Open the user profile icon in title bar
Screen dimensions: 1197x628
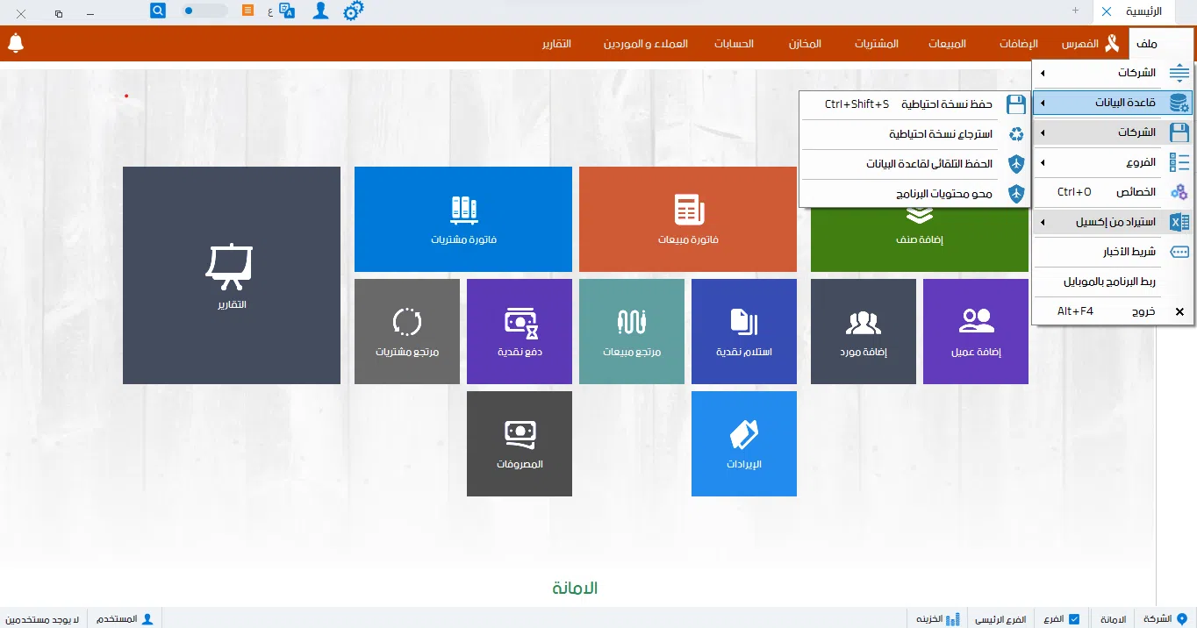[321, 11]
